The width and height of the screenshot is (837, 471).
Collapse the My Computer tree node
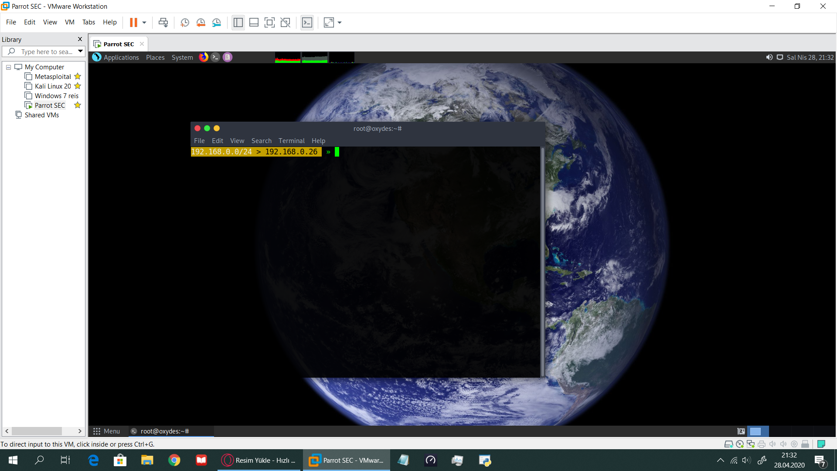click(8, 67)
